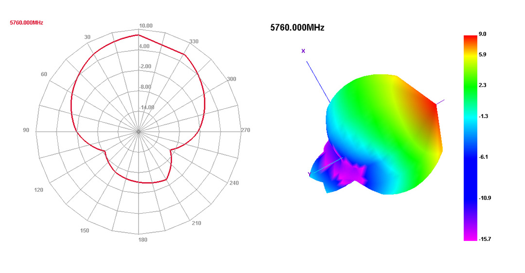
Task: Click the -1.3 value on the color scale
Action: tap(483, 117)
